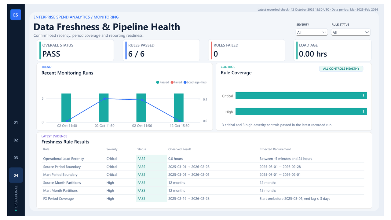The width and height of the screenshot is (391, 220).
Task: Go to sidebar page 02
Action: (x=16, y=140)
